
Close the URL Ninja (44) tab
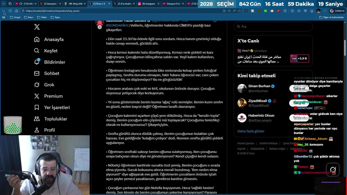tap(85, 4)
